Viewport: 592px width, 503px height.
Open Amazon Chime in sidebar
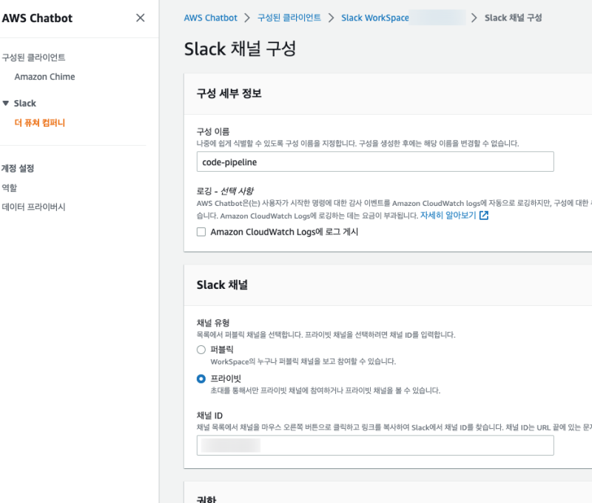(x=44, y=77)
